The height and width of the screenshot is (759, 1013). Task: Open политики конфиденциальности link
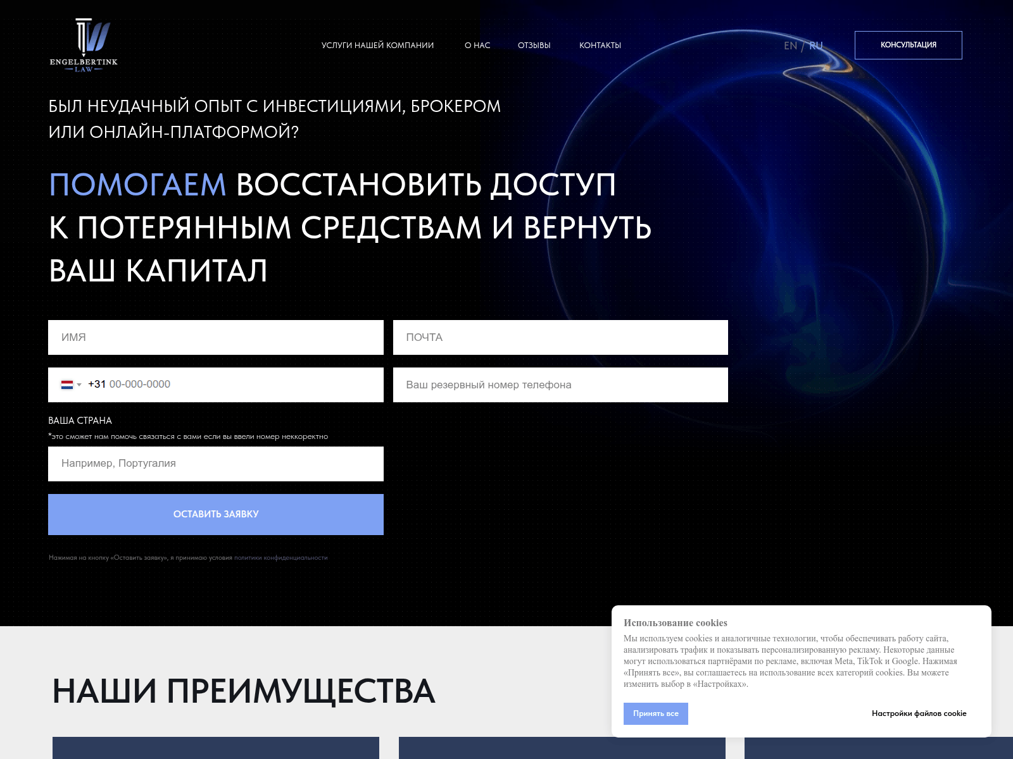coord(281,558)
